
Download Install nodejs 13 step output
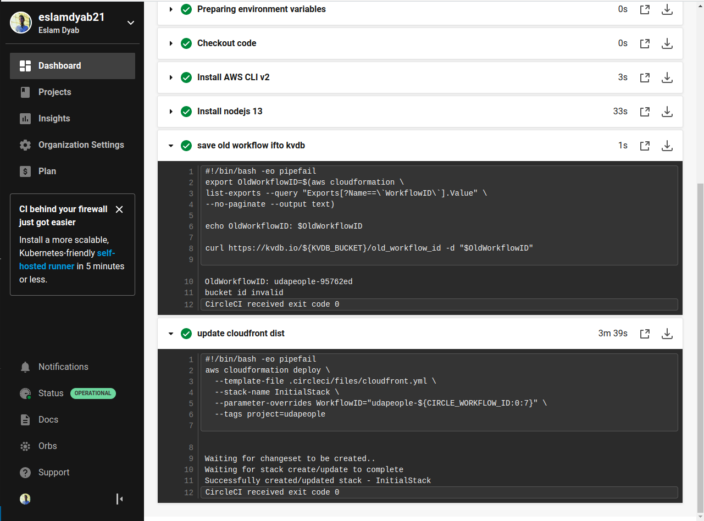click(x=667, y=112)
